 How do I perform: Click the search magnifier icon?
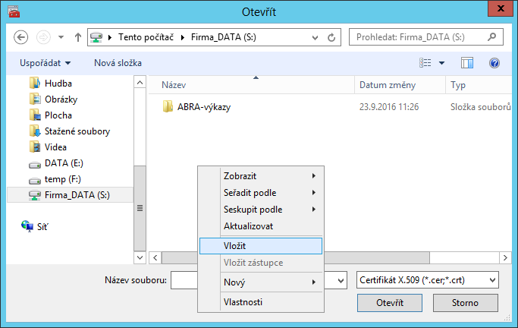click(492, 36)
